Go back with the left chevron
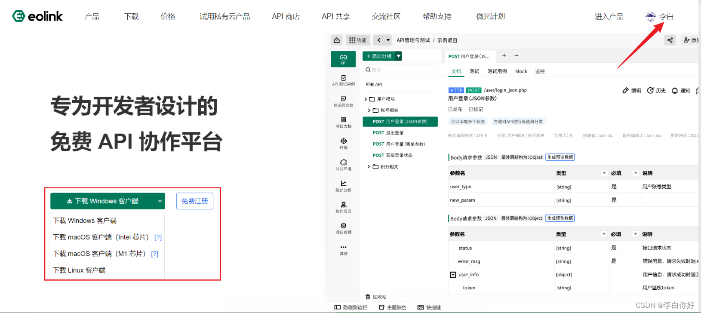The width and height of the screenshot is (701, 313). tap(379, 40)
